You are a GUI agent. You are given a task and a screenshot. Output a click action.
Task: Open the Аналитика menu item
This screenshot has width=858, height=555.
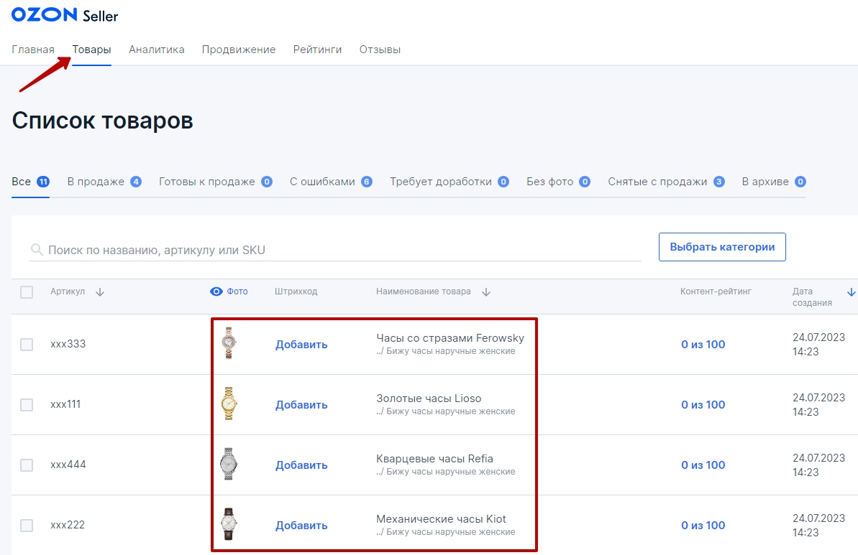157,50
